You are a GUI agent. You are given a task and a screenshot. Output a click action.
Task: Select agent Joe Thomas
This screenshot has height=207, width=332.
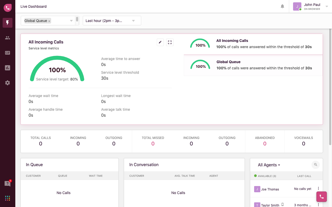point(270,189)
